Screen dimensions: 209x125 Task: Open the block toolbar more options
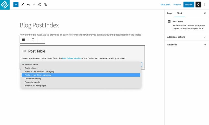click(41, 40)
